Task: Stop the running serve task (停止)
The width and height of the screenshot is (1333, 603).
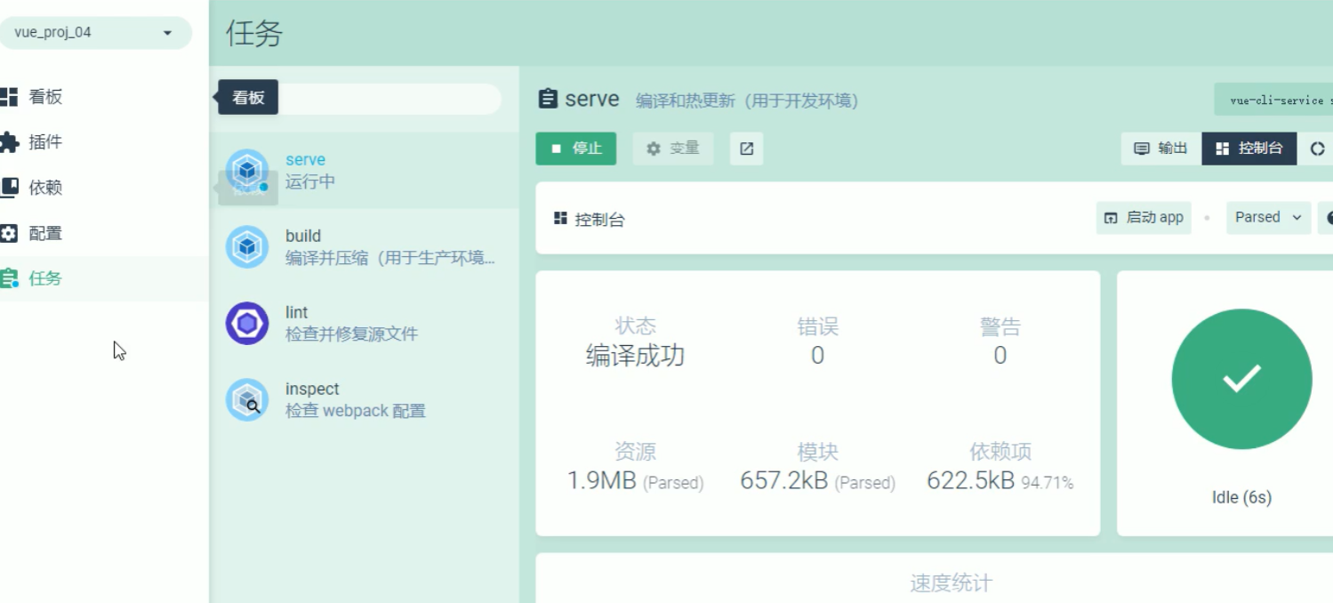Action: click(576, 149)
